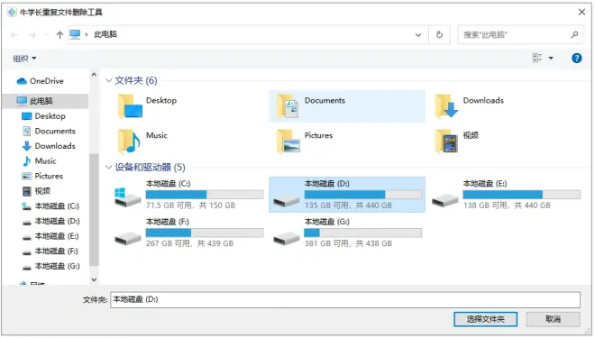This screenshot has width=595, height=338.
Task: Select 本地磁盘 (G:) in the sidebar
Action: (x=50, y=266)
